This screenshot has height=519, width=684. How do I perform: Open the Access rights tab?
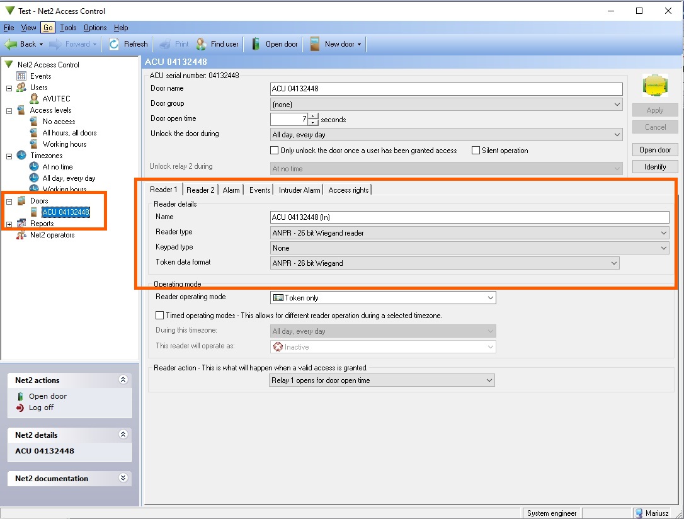348,190
